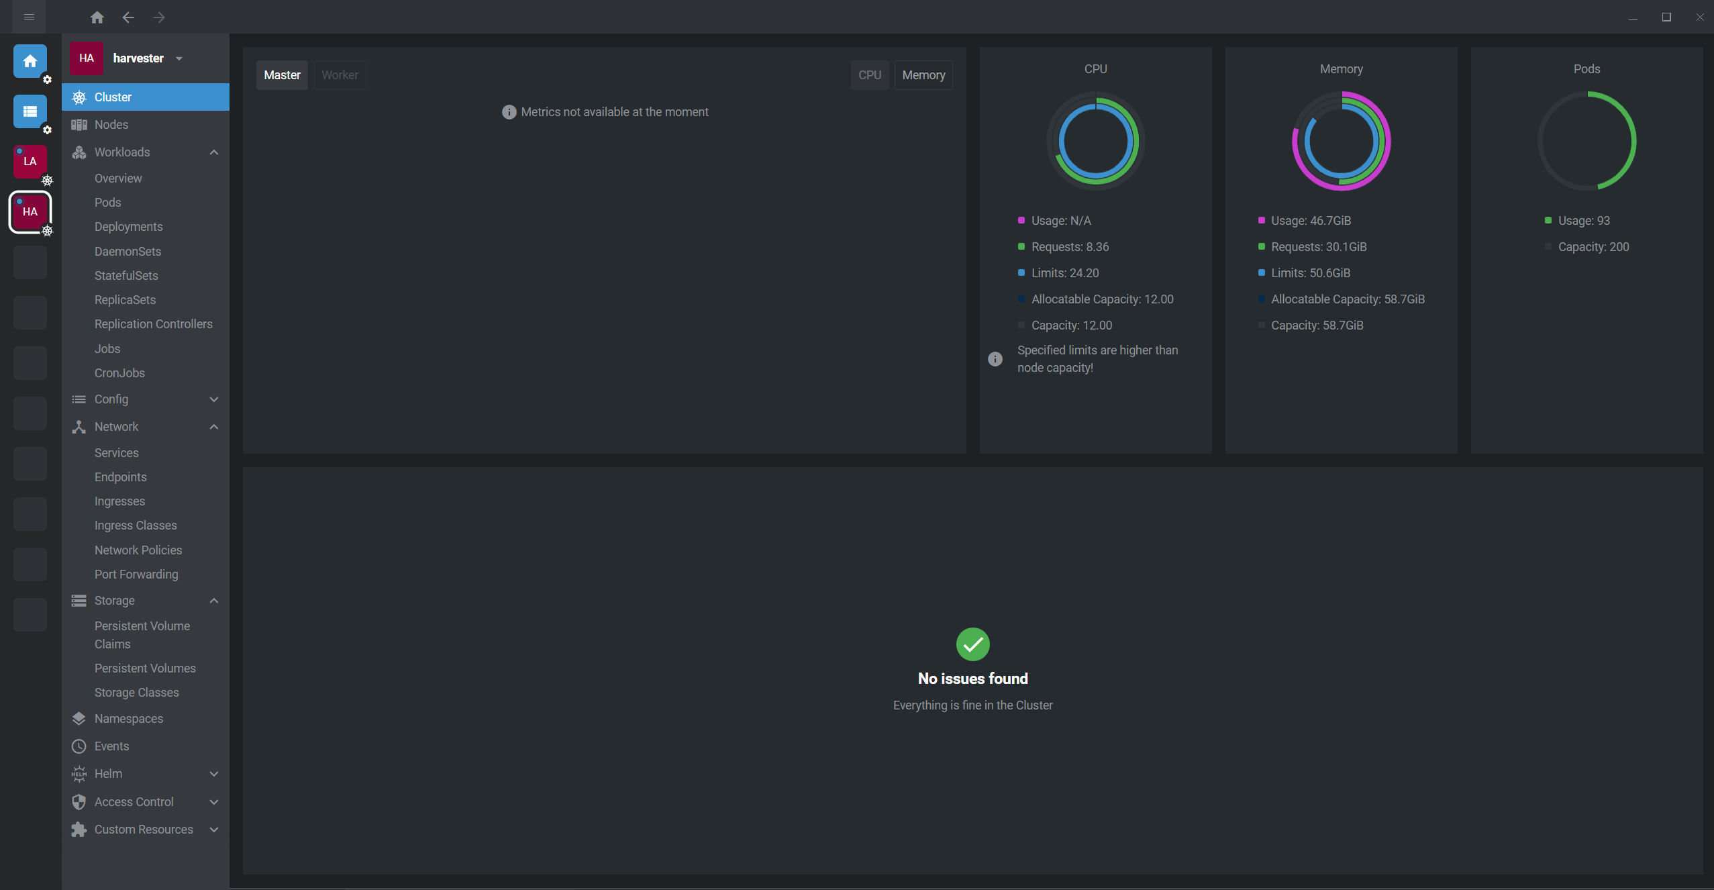Open the hamburger menu icon
The image size is (1714, 890).
(29, 17)
